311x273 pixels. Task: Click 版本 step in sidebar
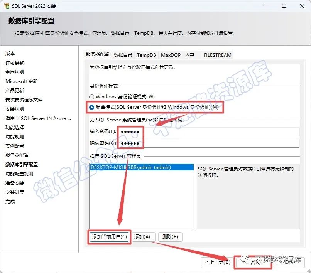click(x=10, y=53)
